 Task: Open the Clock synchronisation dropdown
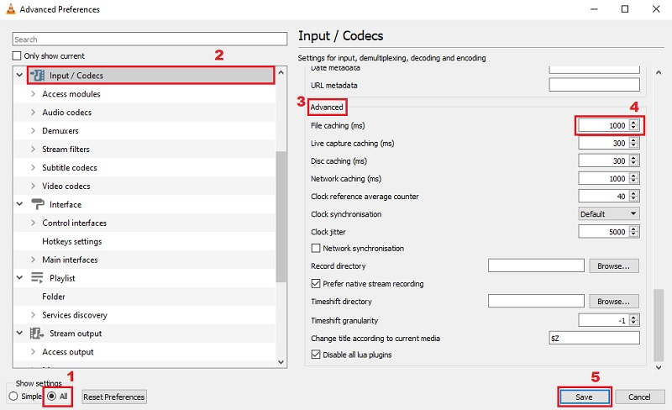[x=608, y=213]
